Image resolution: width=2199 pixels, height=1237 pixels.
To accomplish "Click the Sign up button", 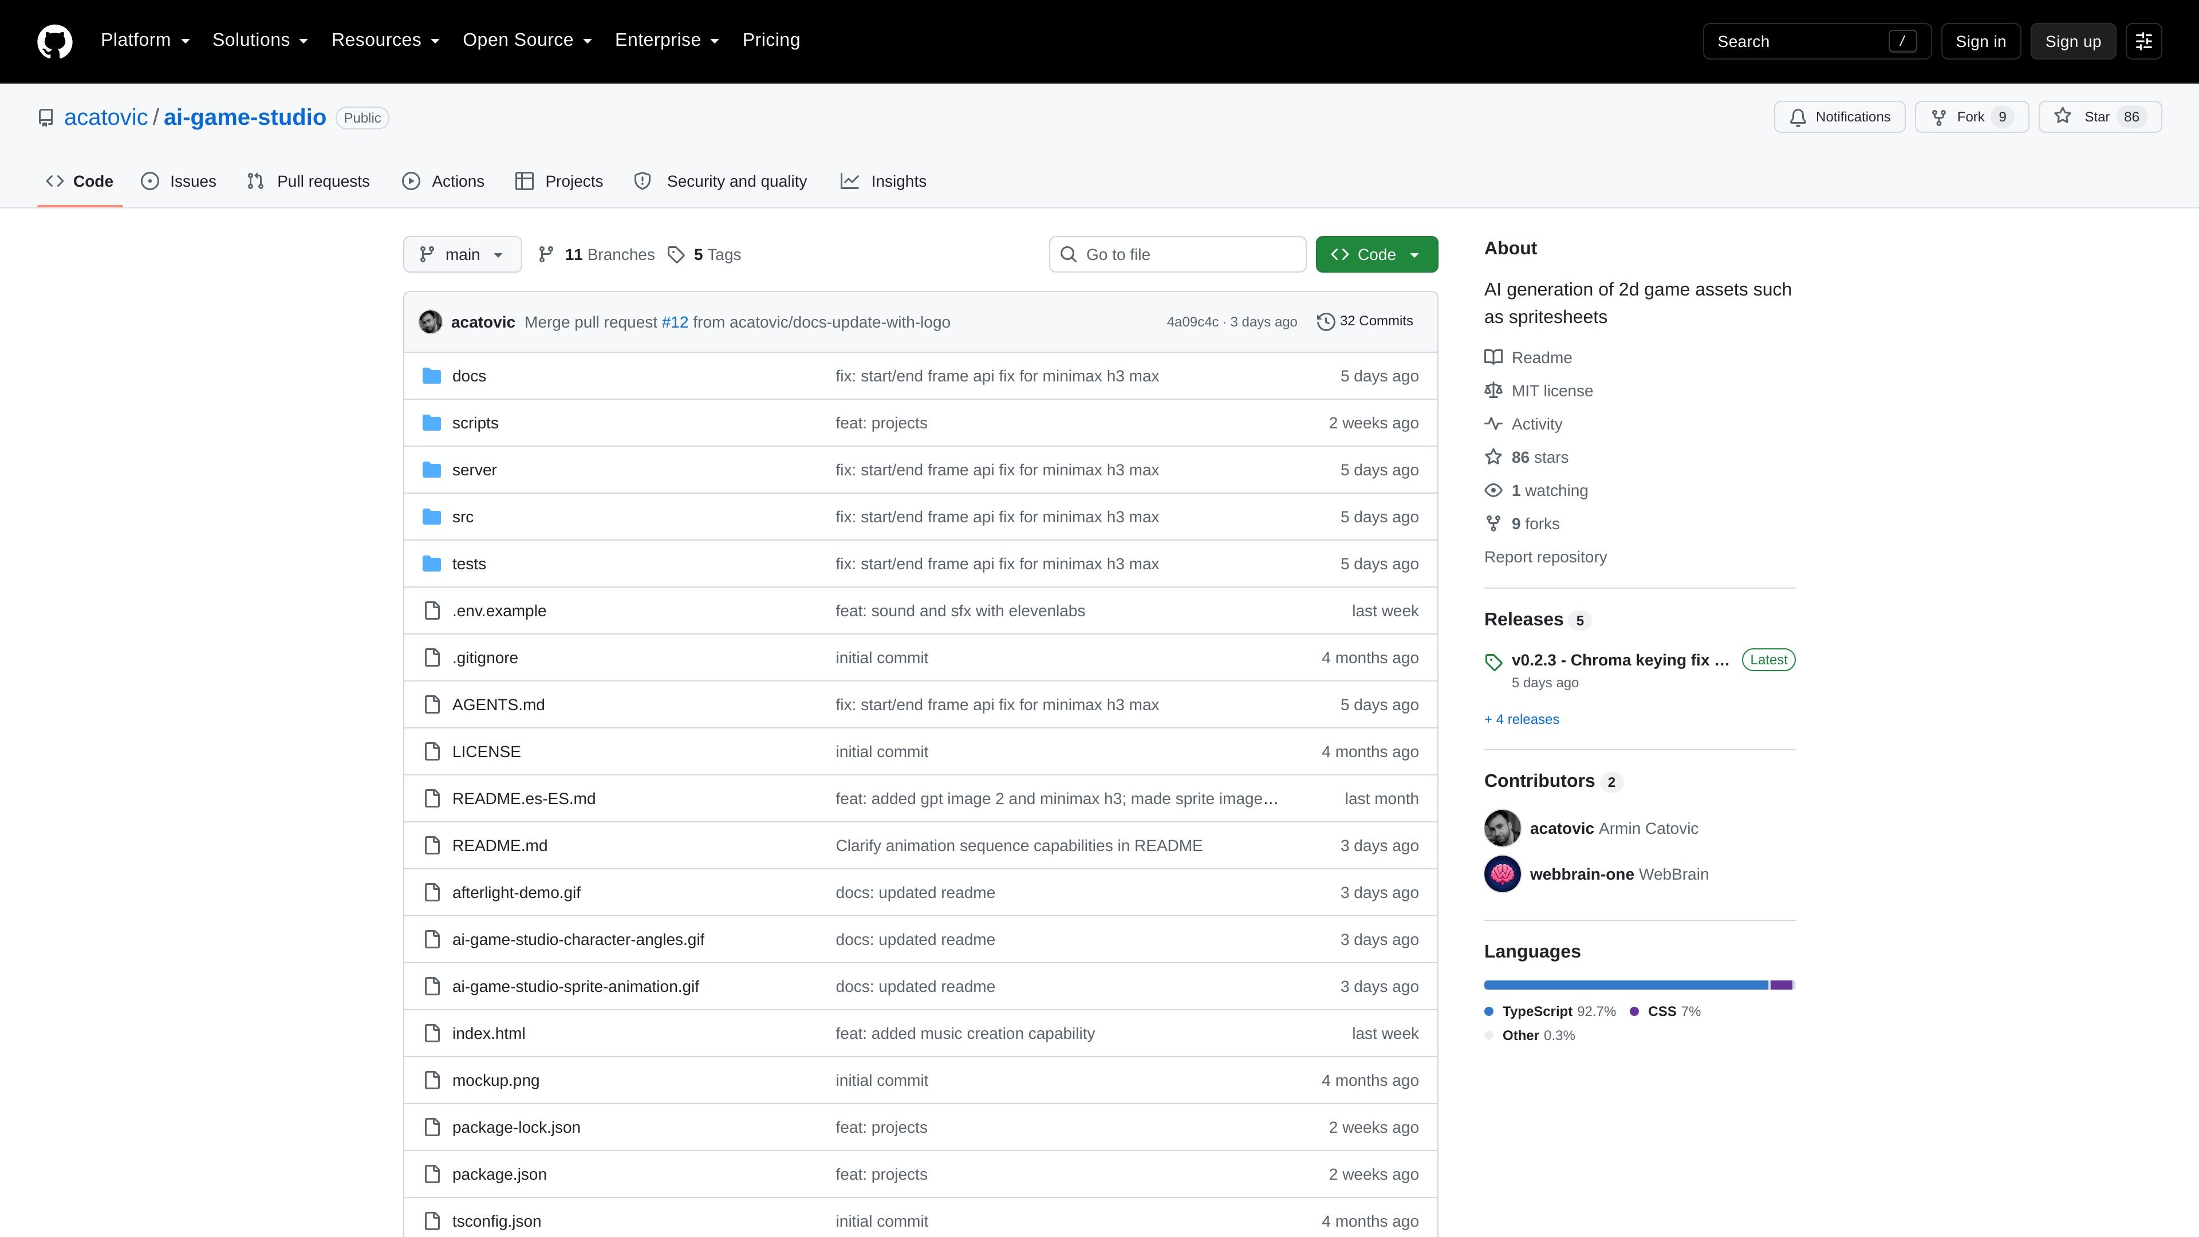I will point(2072,41).
